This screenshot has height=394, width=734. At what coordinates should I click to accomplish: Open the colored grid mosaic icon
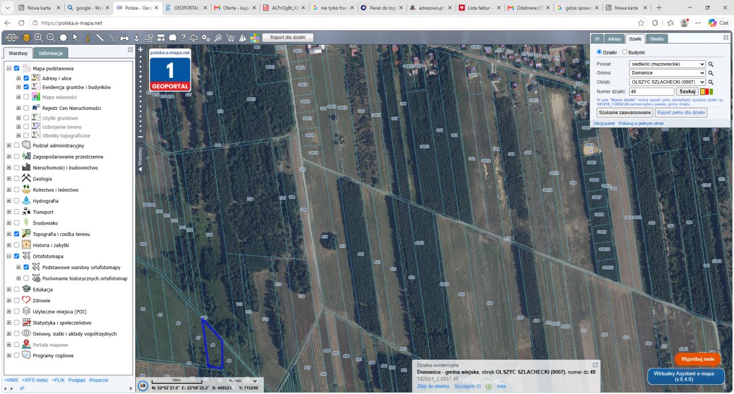click(255, 38)
